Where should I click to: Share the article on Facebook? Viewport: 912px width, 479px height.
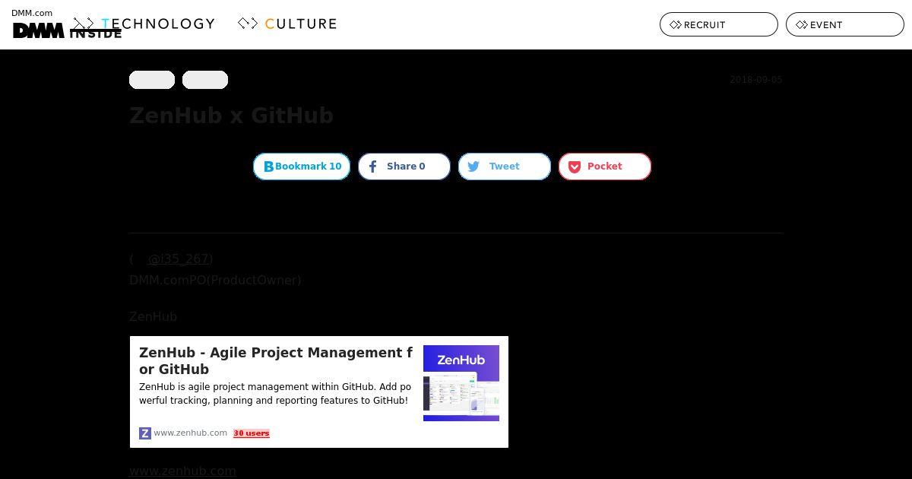pos(404,167)
